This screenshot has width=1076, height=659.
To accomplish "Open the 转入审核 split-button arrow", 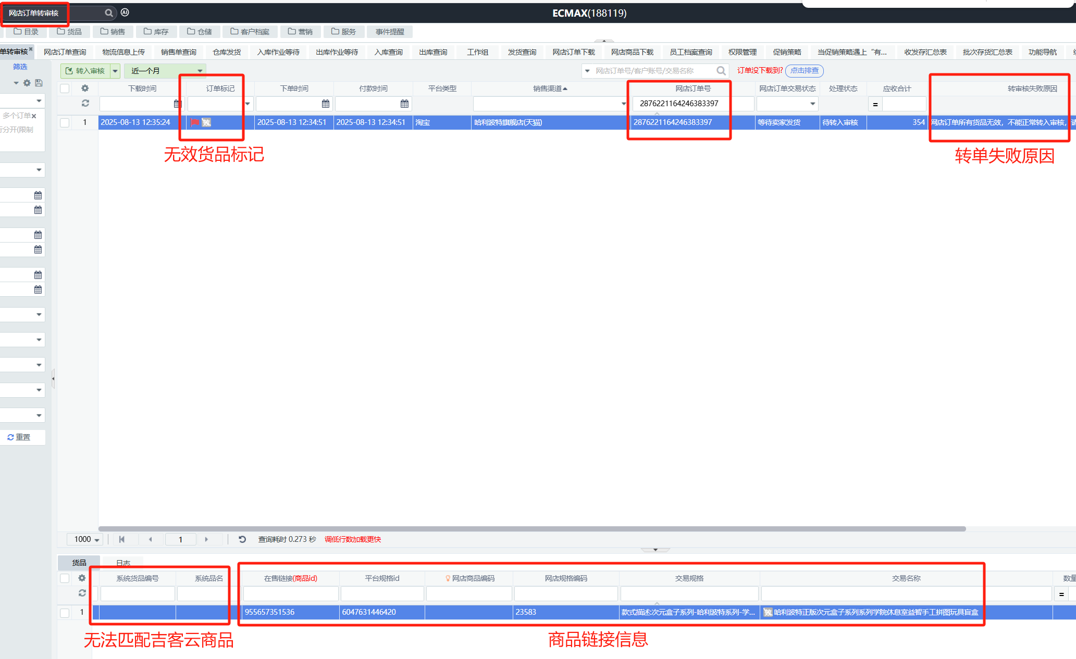I will (115, 71).
